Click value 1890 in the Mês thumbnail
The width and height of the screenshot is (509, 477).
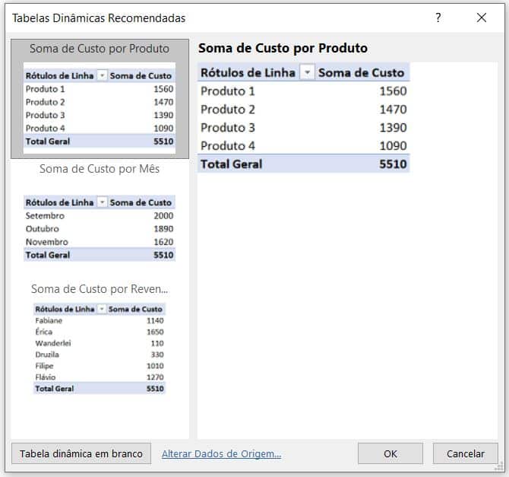point(163,228)
